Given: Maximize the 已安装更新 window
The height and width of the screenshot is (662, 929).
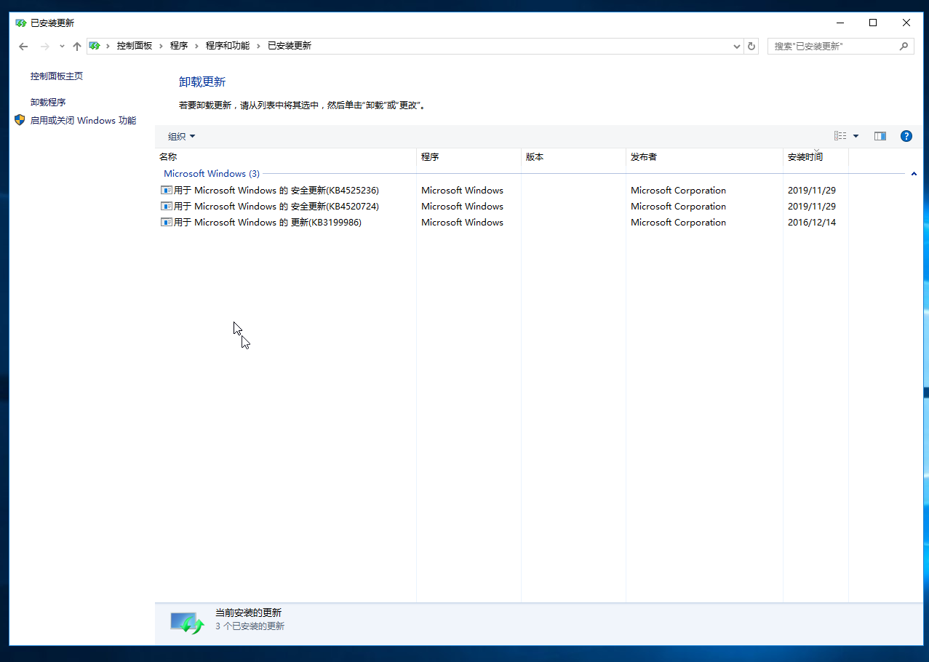Looking at the screenshot, I should coord(873,23).
